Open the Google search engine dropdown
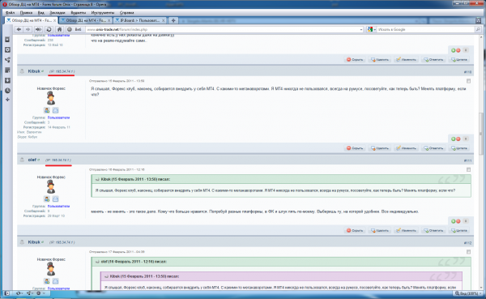The width and height of the screenshot is (486, 299). coord(371,29)
